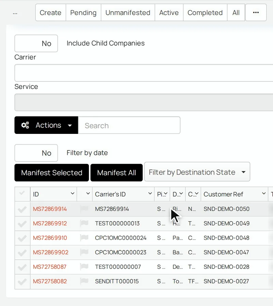273x306 pixels.
Task: Click customer ref SND-DEMO-0048
Action: (227, 238)
